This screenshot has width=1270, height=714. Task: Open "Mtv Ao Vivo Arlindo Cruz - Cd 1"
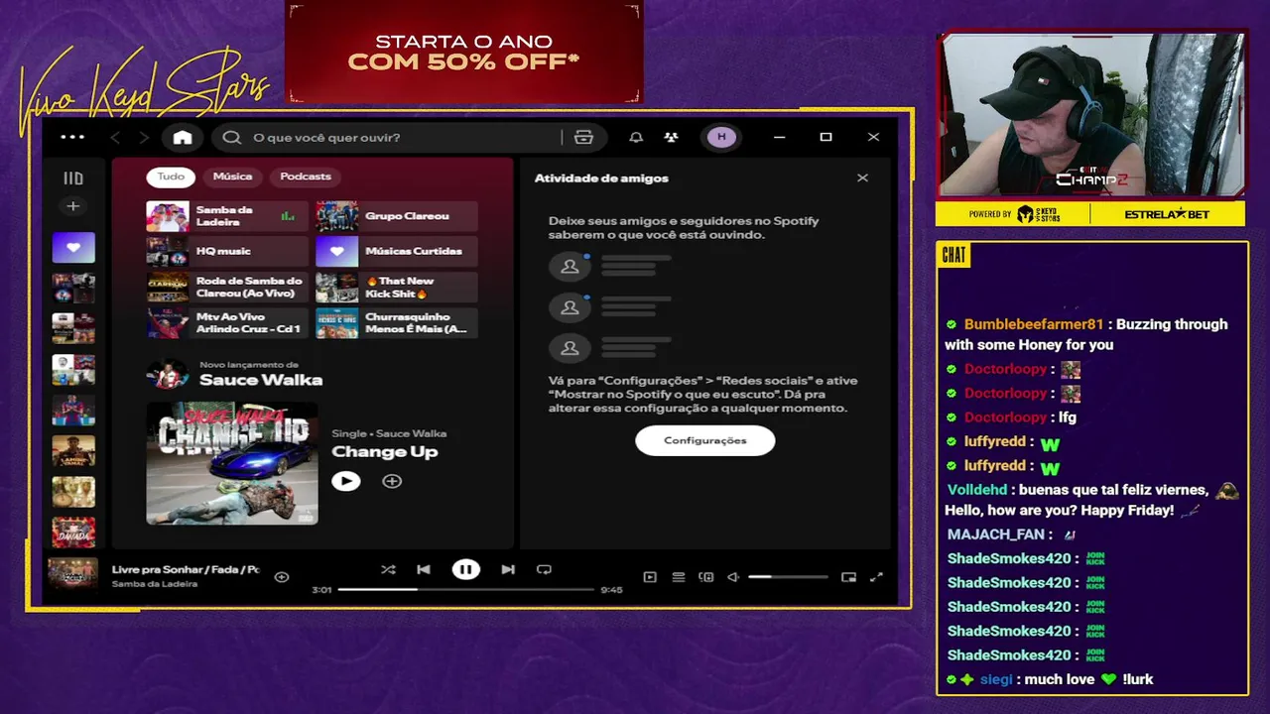pos(227,323)
